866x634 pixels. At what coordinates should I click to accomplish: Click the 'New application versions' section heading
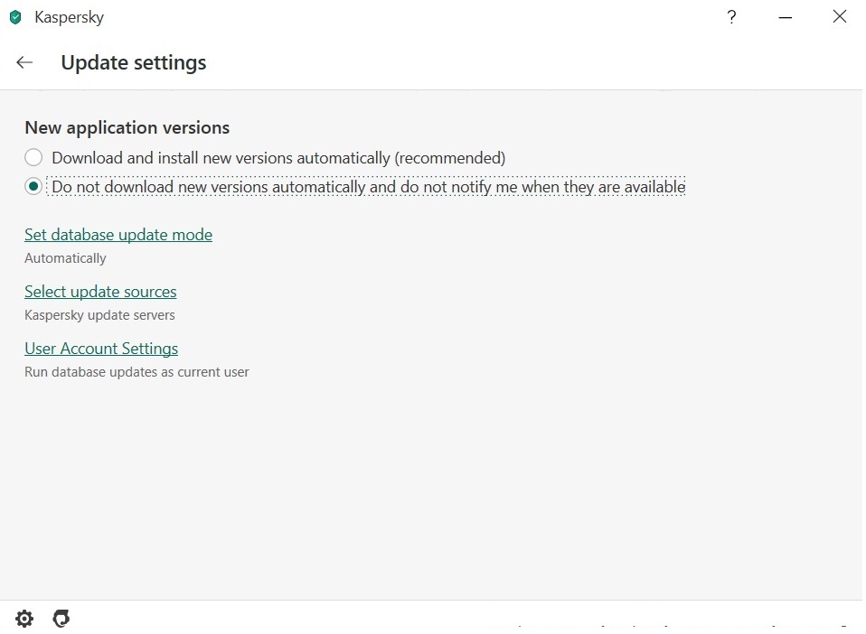pos(127,127)
